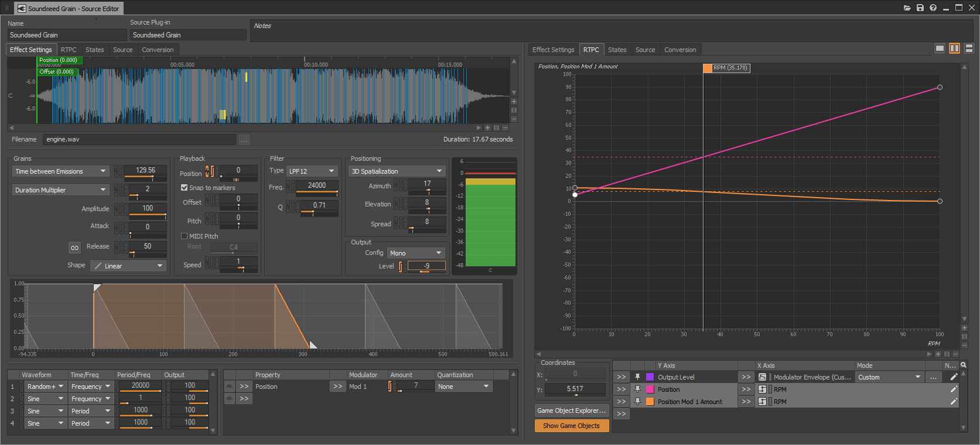Click the search icon in RTPC list
The width and height of the screenshot is (980, 445).
[x=964, y=365]
